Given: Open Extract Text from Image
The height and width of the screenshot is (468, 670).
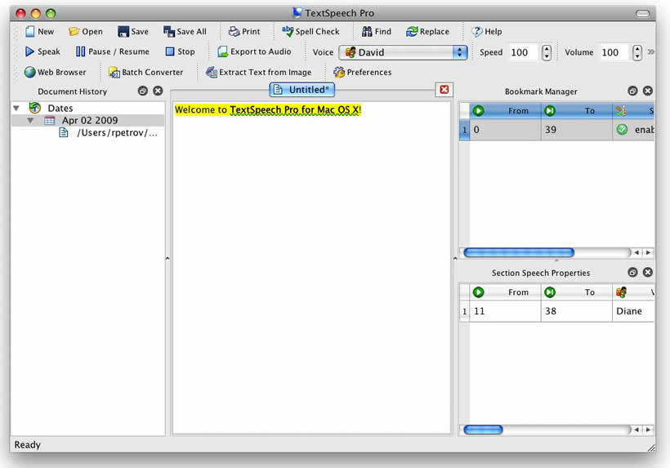Looking at the screenshot, I should pos(258,72).
